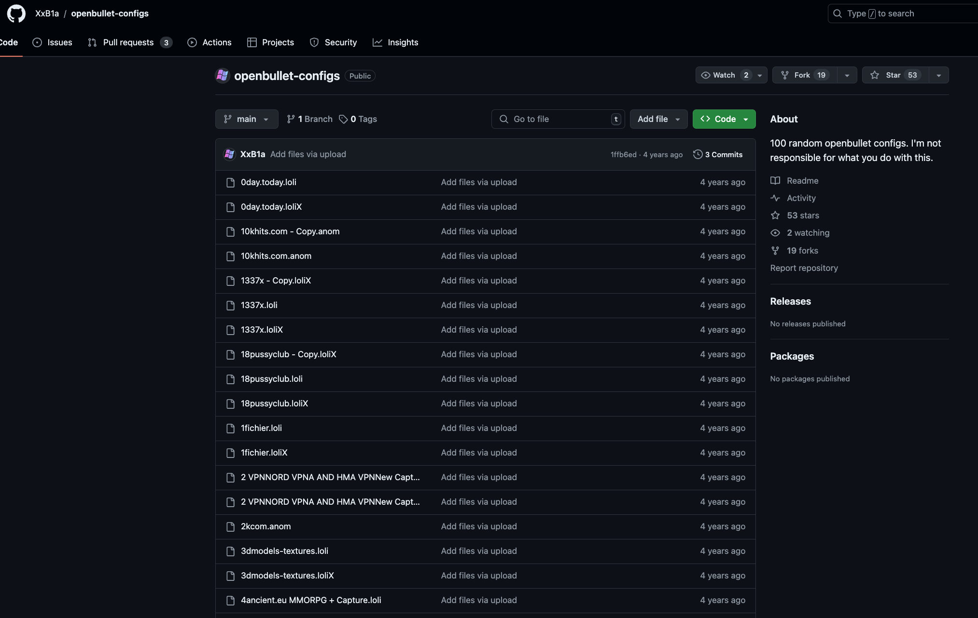Open the Insights tab
Image resolution: width=978 pixels, height=618 pixels.
[395, 42]
